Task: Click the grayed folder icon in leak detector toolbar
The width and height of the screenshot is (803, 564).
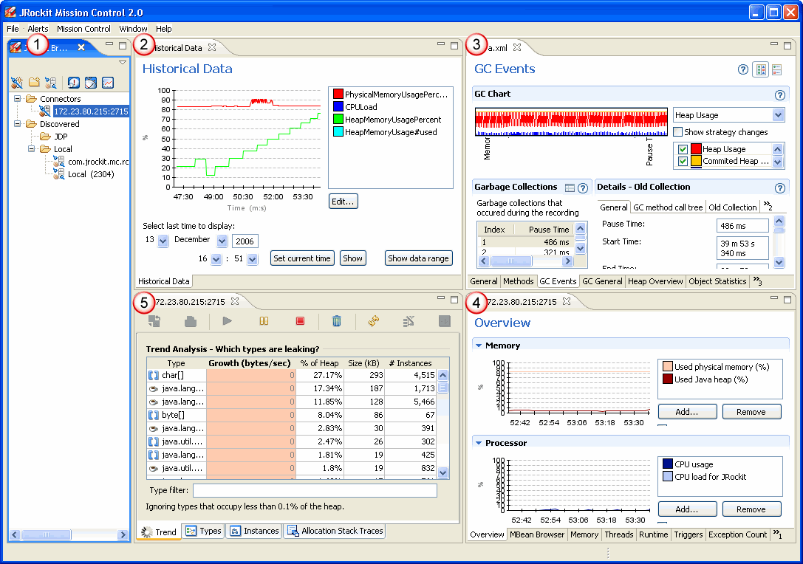Action: [x=191, y=321]
